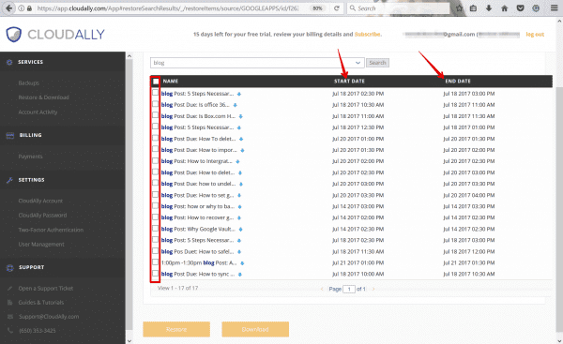The height and width of the screenshot is (344, 563).
Task: Sort by End Date column header
Action: (x=458, y=82)
